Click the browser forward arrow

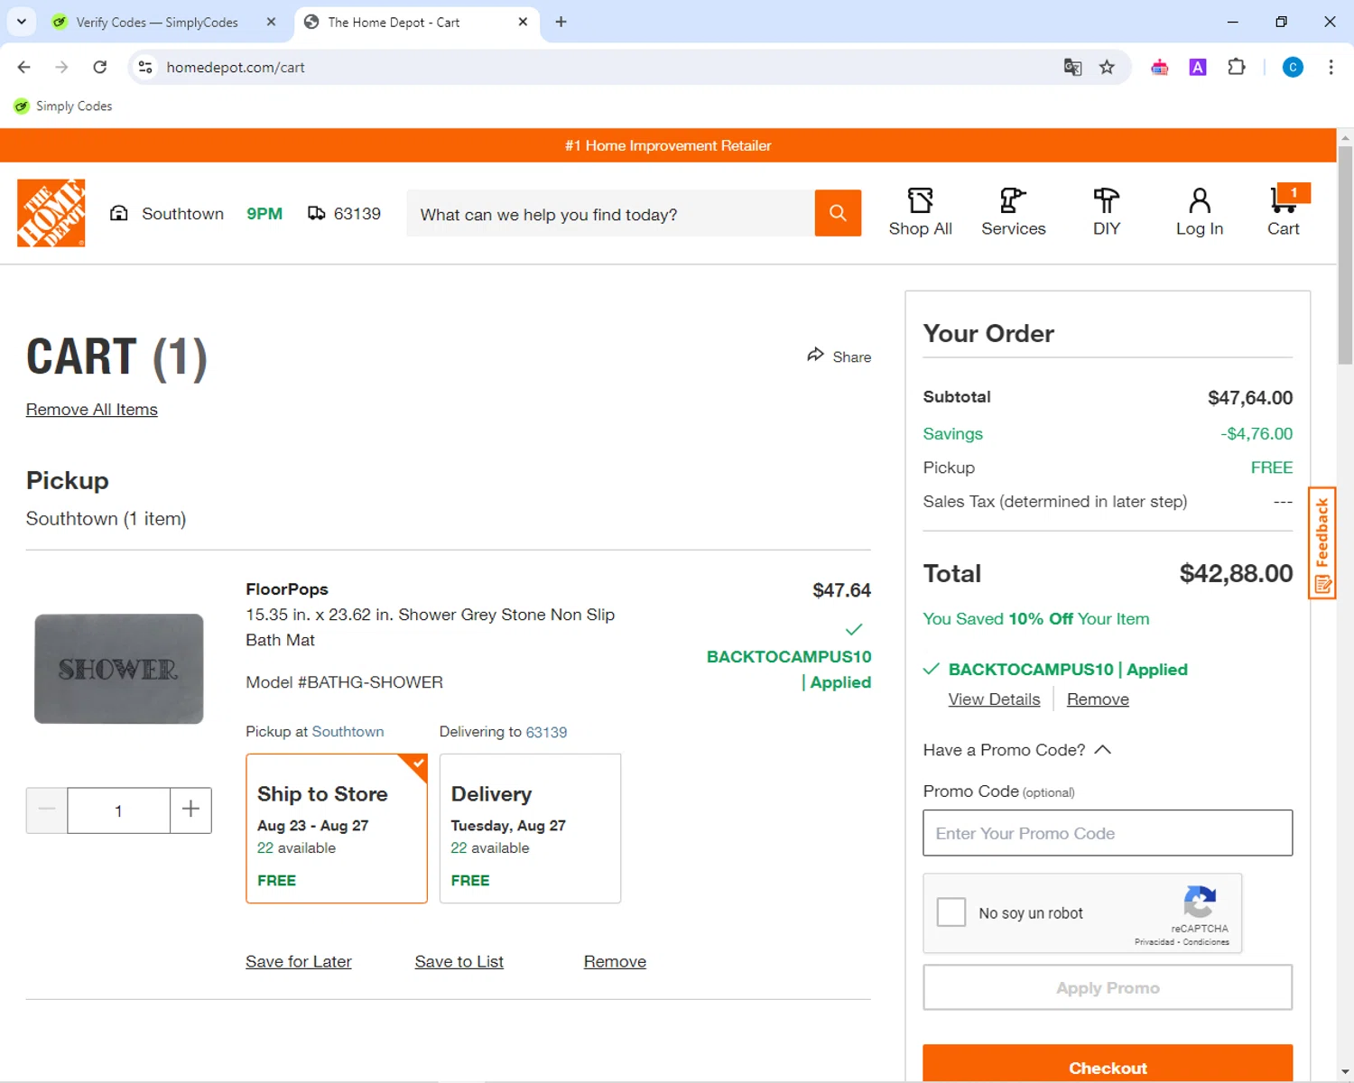(61, 67)
